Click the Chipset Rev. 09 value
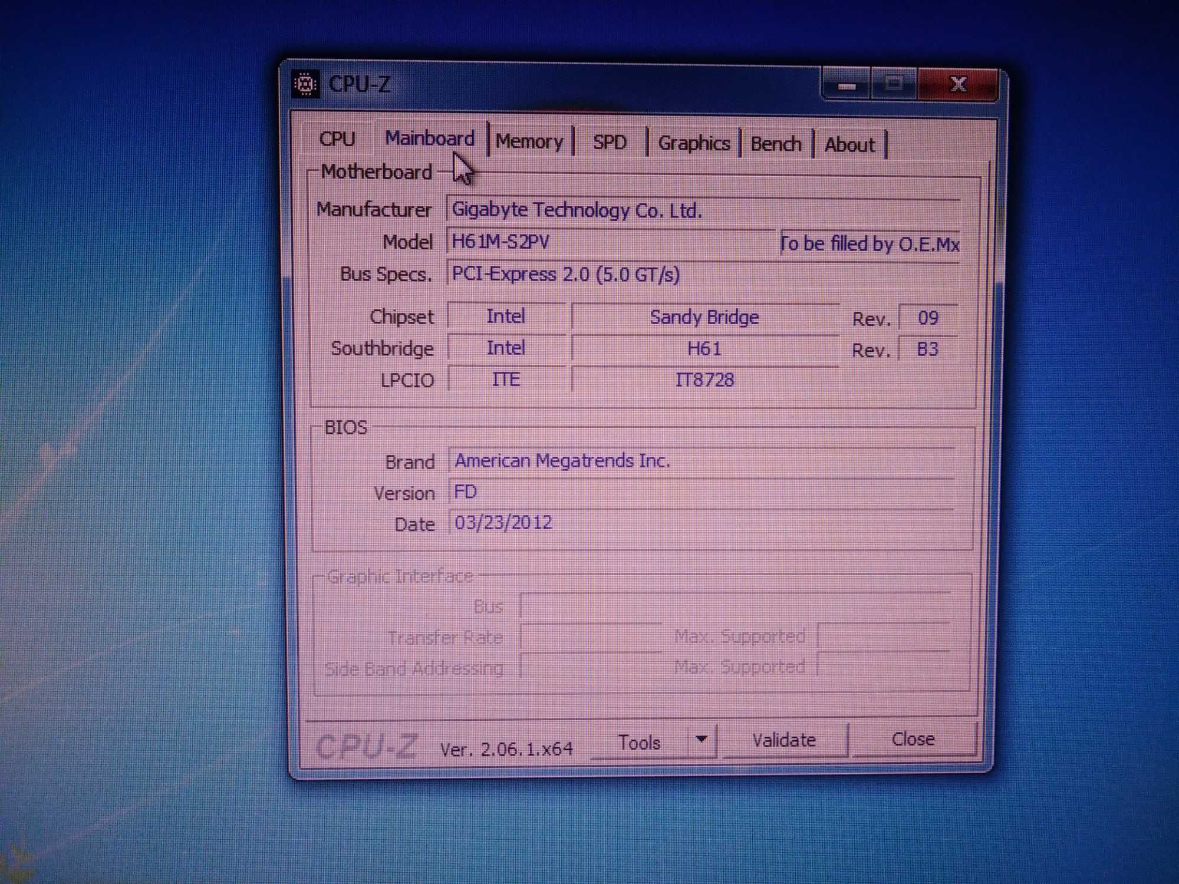1179x884 pixels. [928, 318]
